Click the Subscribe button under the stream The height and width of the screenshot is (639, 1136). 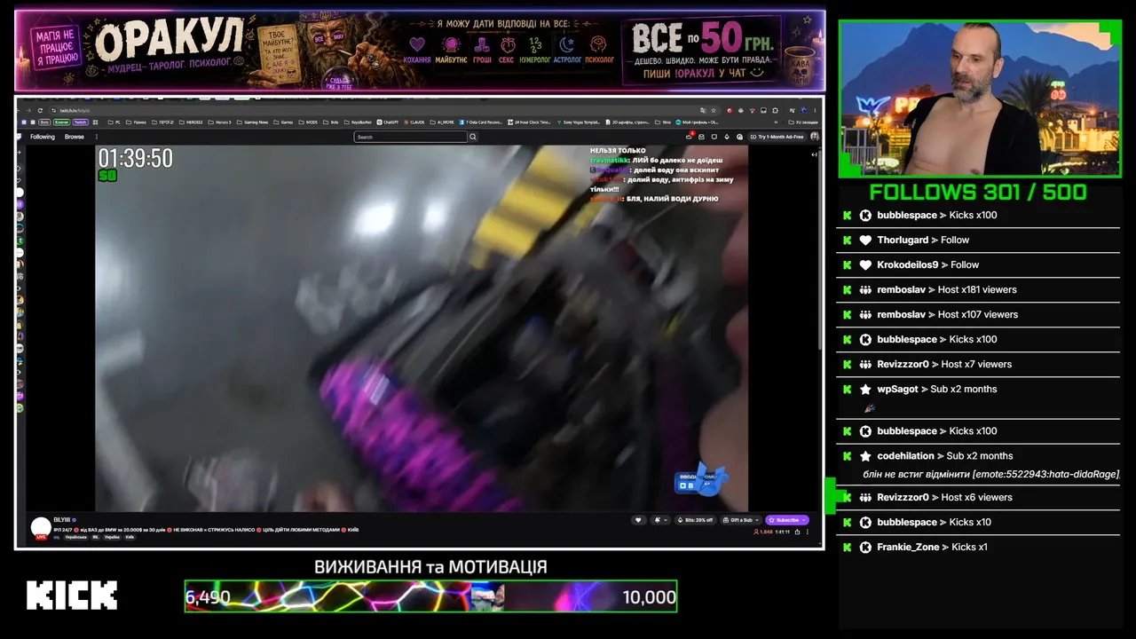(787, 520)
